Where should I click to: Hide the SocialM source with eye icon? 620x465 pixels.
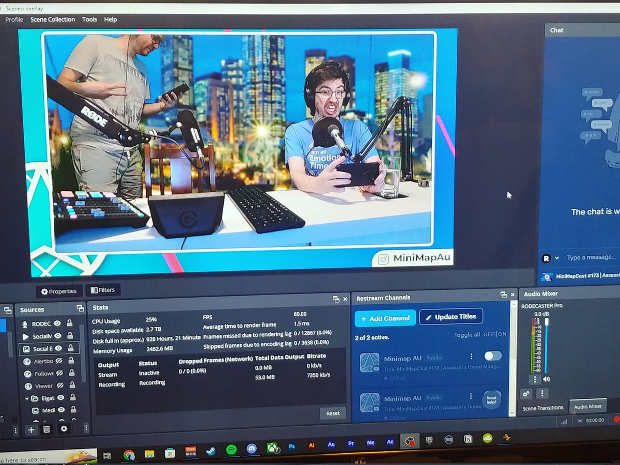pyautogui.click(x=57, y=336)
